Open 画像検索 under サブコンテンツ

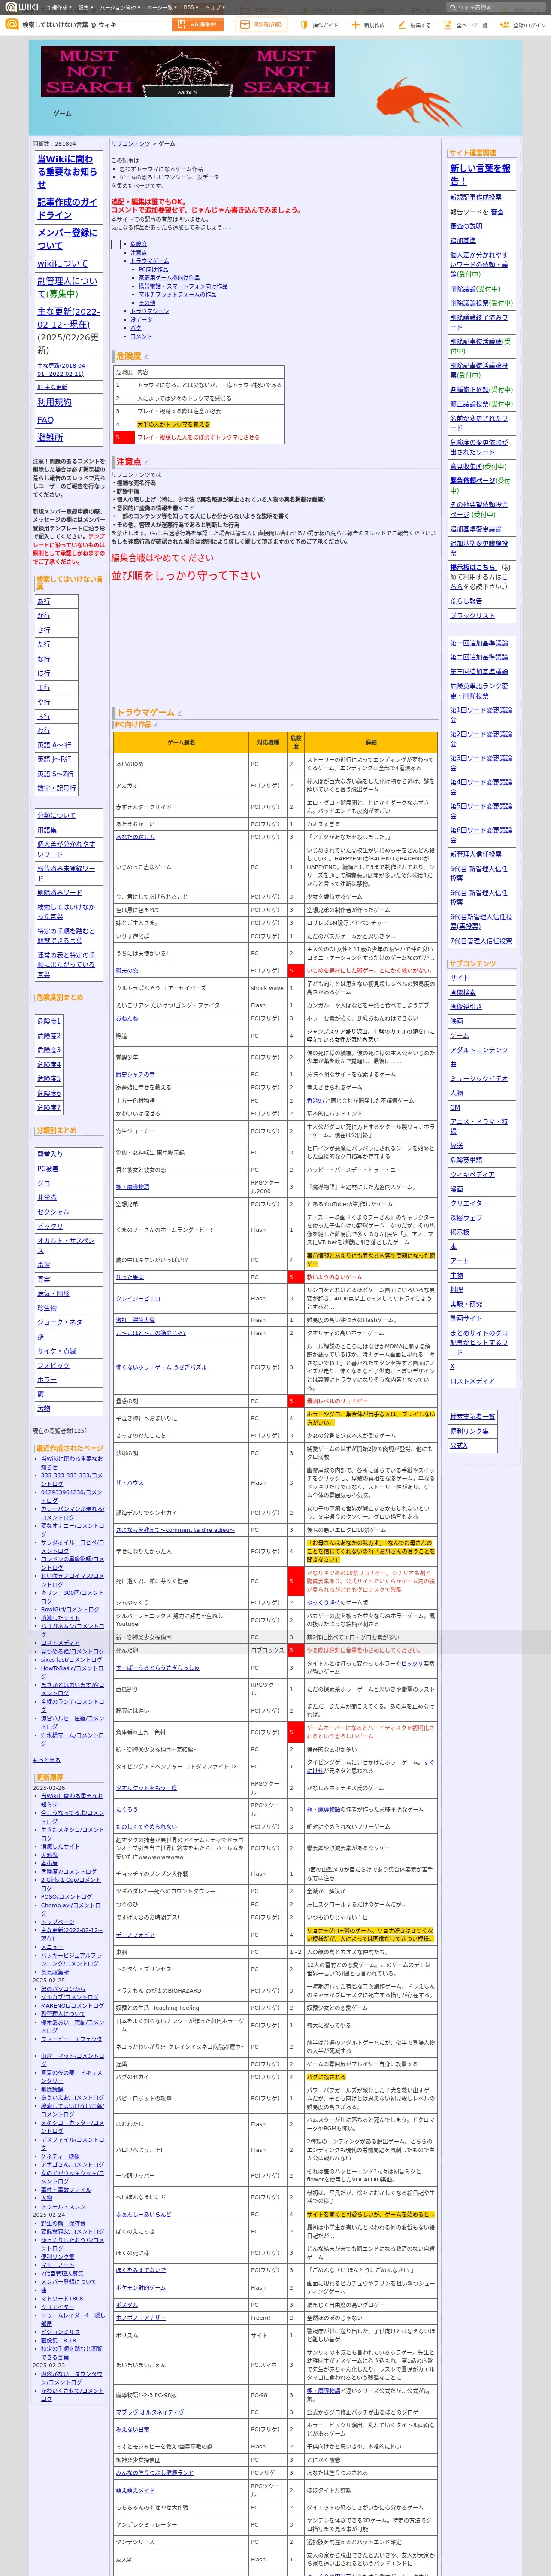[x=463, y=993]
